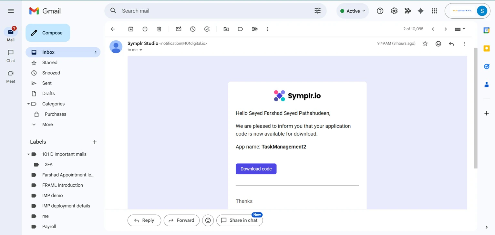
Task: Open the Inbox folder
Action: [x=63, y=52]
